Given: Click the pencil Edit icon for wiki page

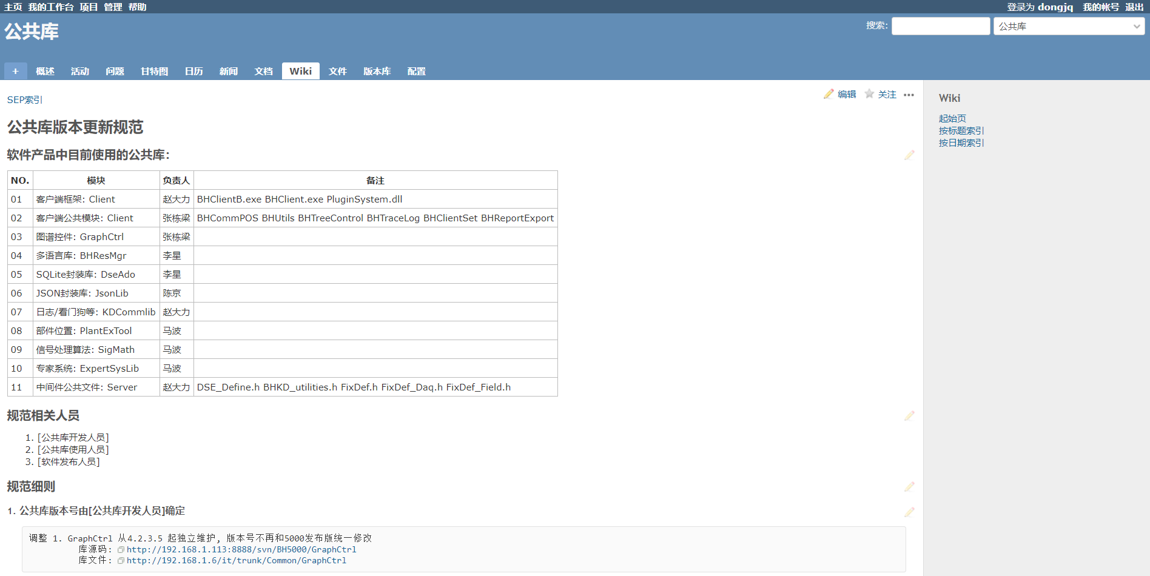Looking at the screenshot, I should tap(829, 94).
